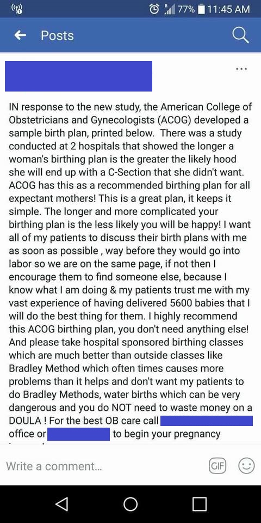Viewport: 261px width, 523px height.
Task: Tap the 77% battery percentage
Action: [186, 9]
